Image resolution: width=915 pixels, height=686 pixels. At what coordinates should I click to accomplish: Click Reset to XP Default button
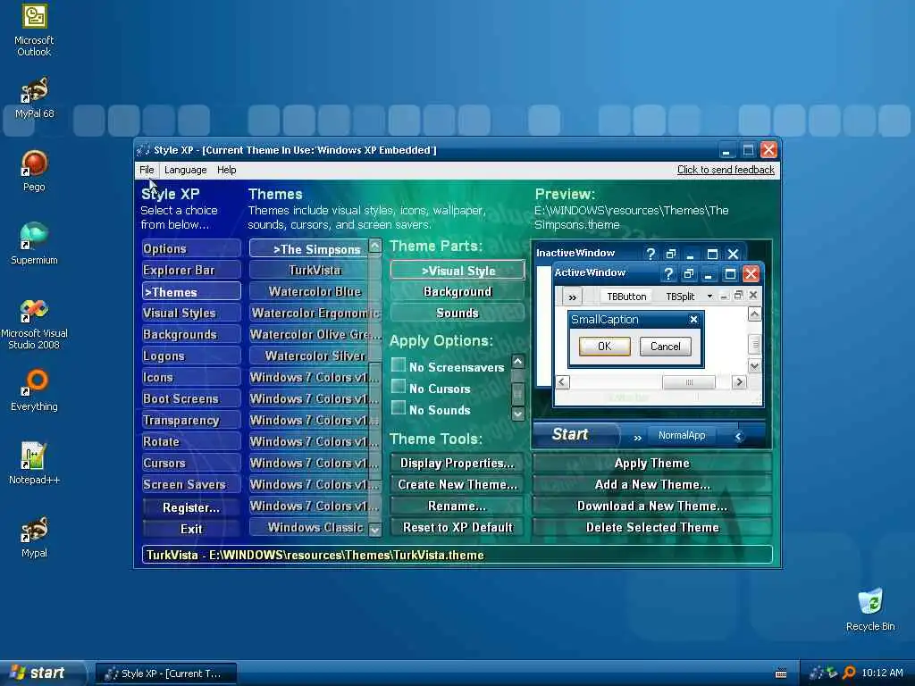pos(457,527)
